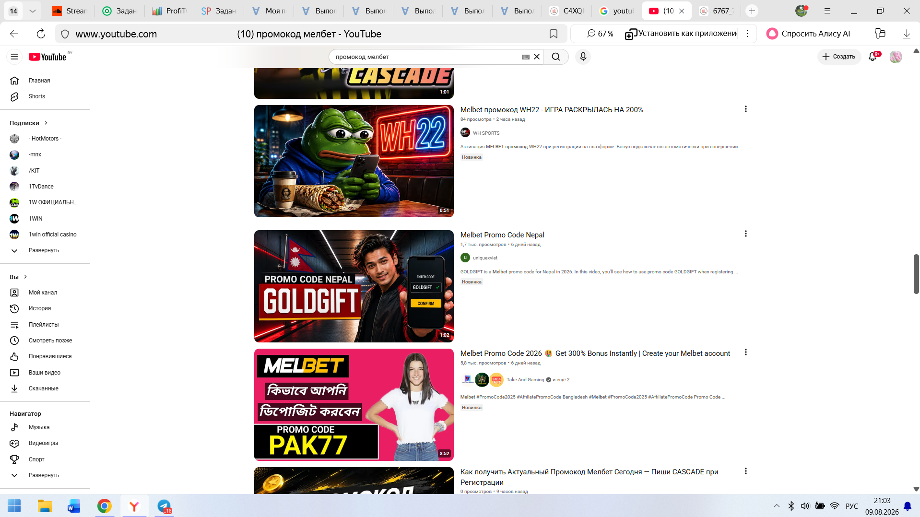
Task: Open the YouTube guide hamburger menu
Action: (x=14, y=57)
